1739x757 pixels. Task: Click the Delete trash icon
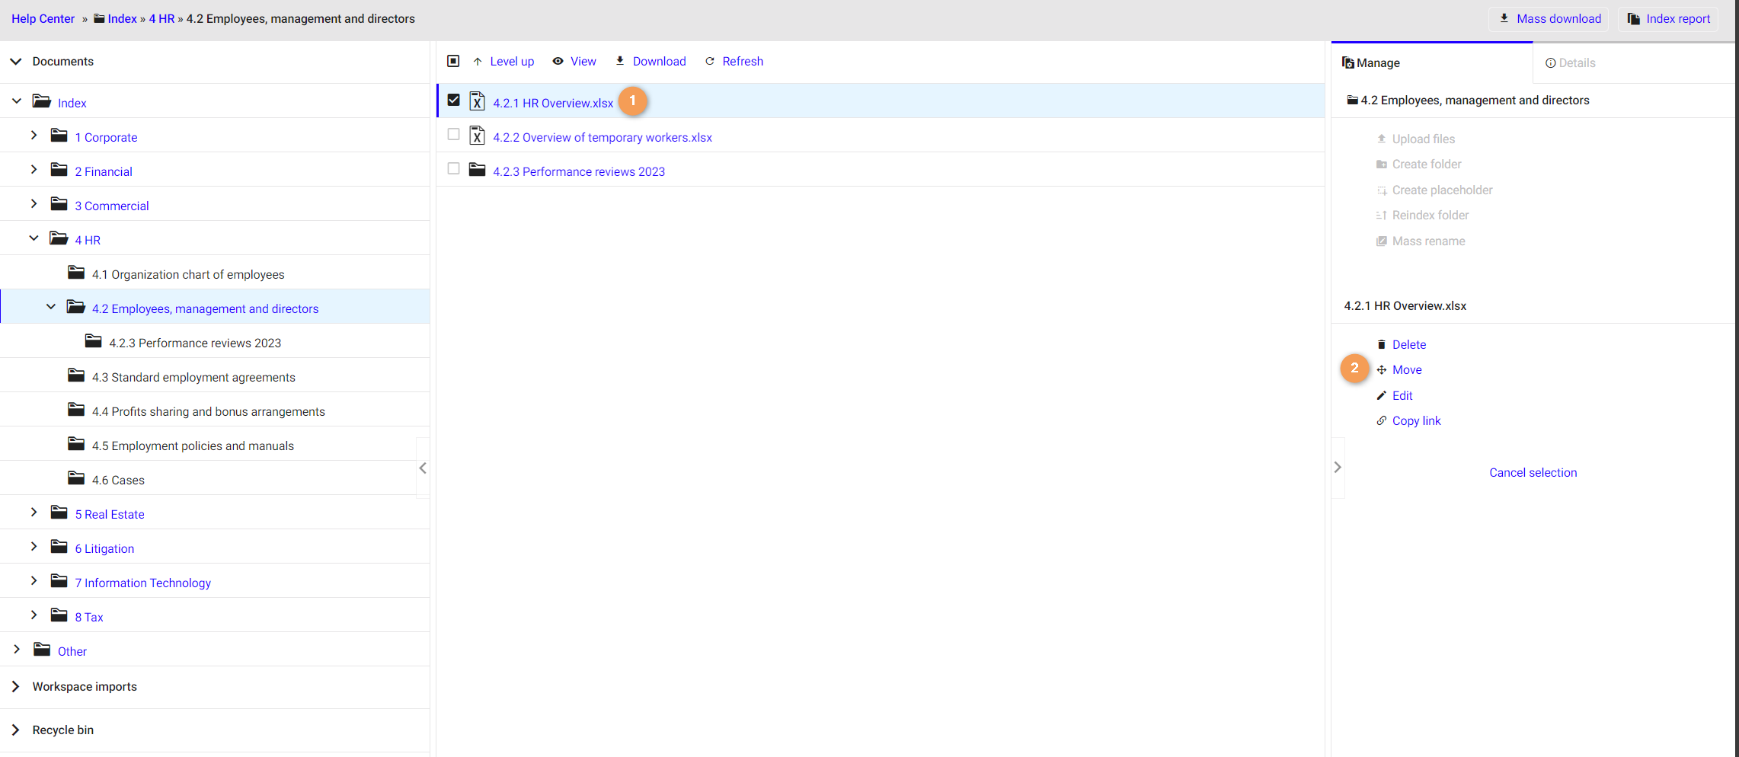click(x=1381, y=344)
